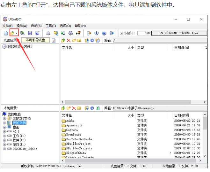Screen dimensions: 210x172
Task: Click the New file icon in toolbar
Action: click(x=6, y=33)
